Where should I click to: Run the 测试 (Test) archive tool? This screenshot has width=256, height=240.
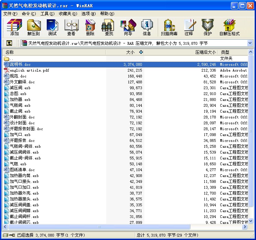[52, 27]
